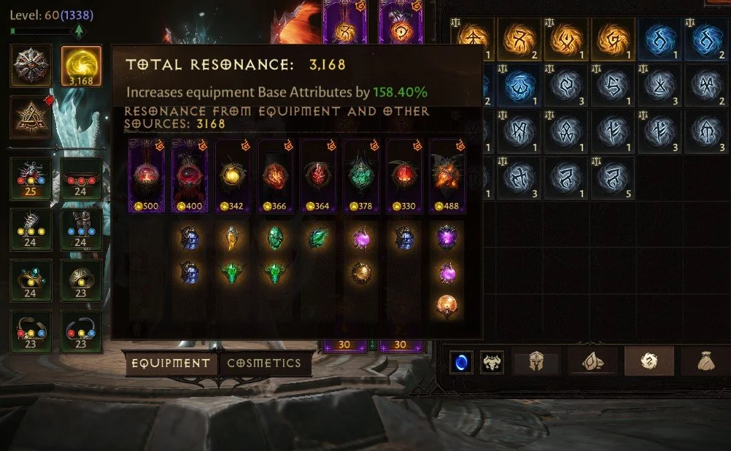731x451 pixels.
Task: Click the green level-up arrow by experience bar
Action: pyautogui.click(x=80, y=31)
